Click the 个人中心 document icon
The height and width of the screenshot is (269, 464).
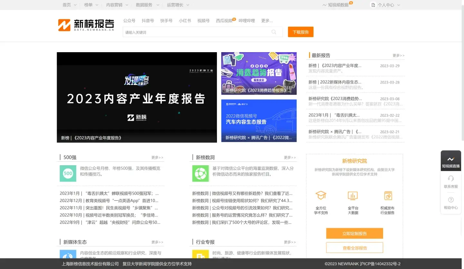(373, 5)
